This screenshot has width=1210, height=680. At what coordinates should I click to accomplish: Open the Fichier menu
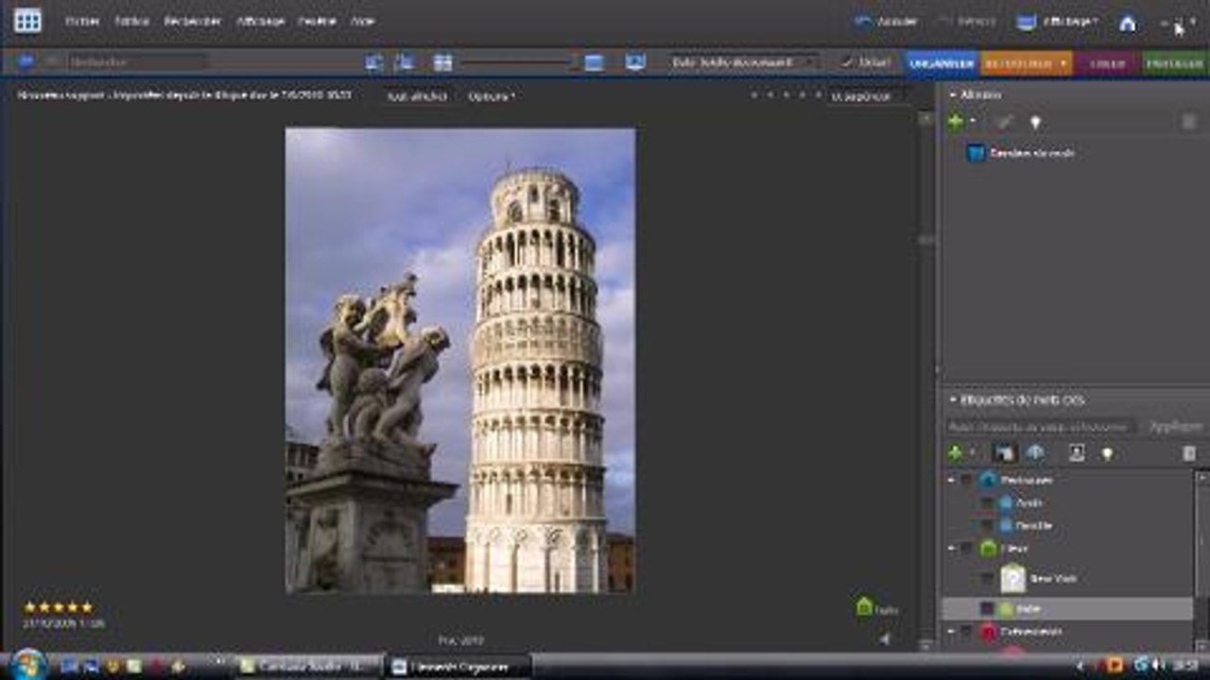(x=82, y=21)
